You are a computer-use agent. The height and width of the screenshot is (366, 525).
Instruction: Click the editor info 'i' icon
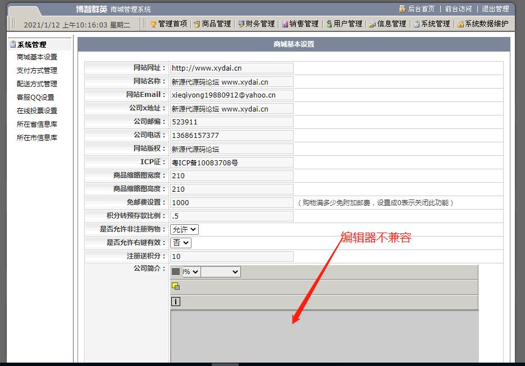pyautogui.click(x=176, y=302)
